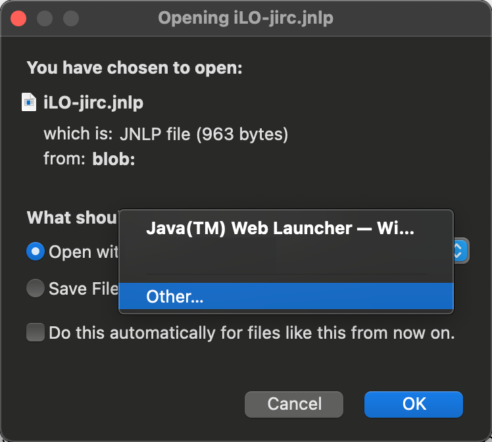The width and height of the screenshot is (492, 442).
Task: Choose the Save File radio button
Action: pyautogui.click(x=36, y=288)
